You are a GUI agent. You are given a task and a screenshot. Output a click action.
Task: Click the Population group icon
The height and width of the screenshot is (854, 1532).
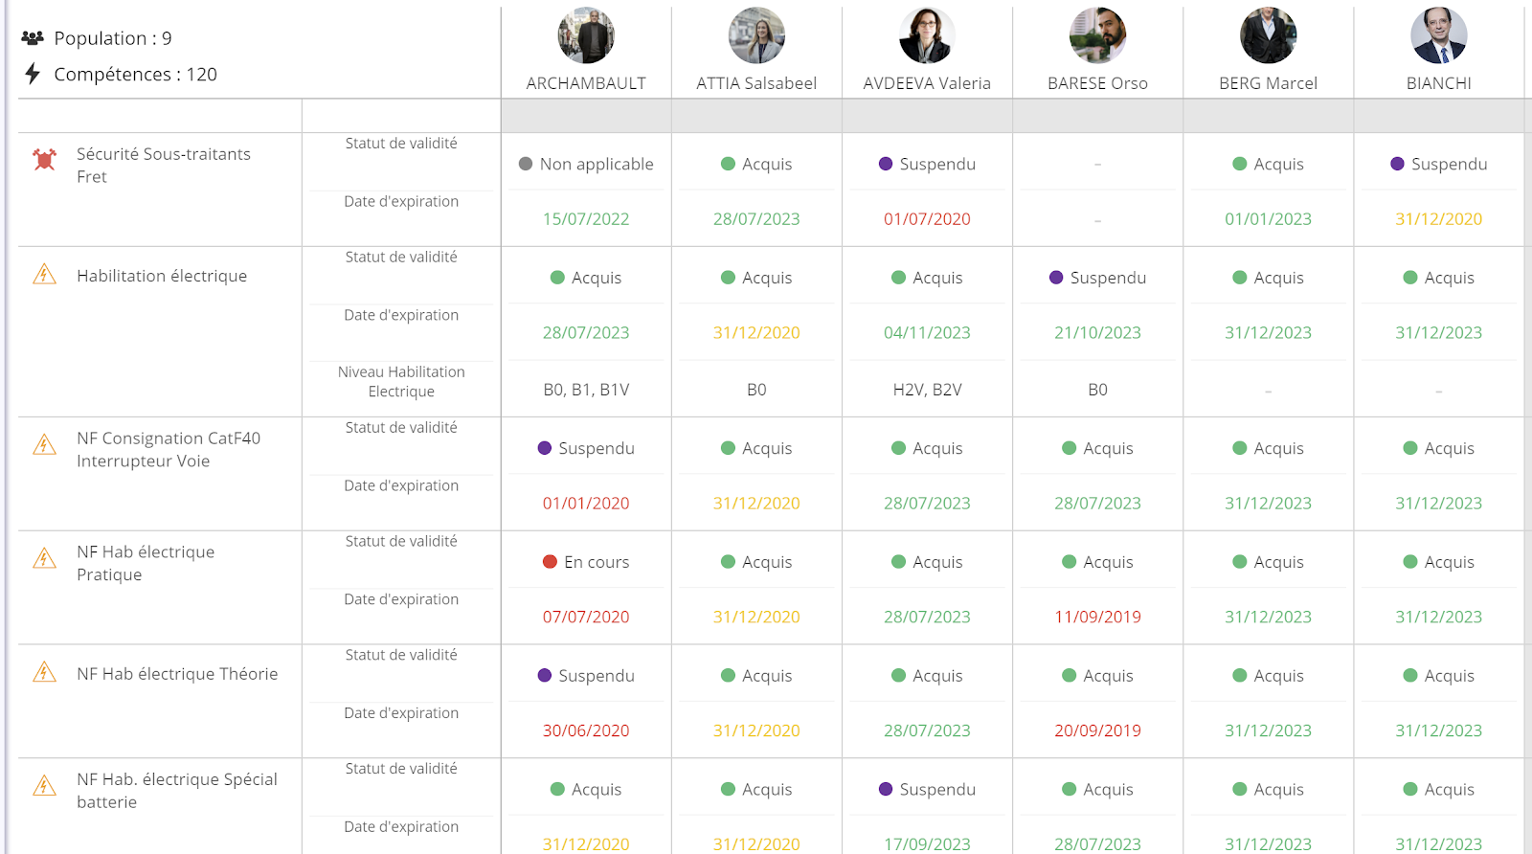[33, 38]
